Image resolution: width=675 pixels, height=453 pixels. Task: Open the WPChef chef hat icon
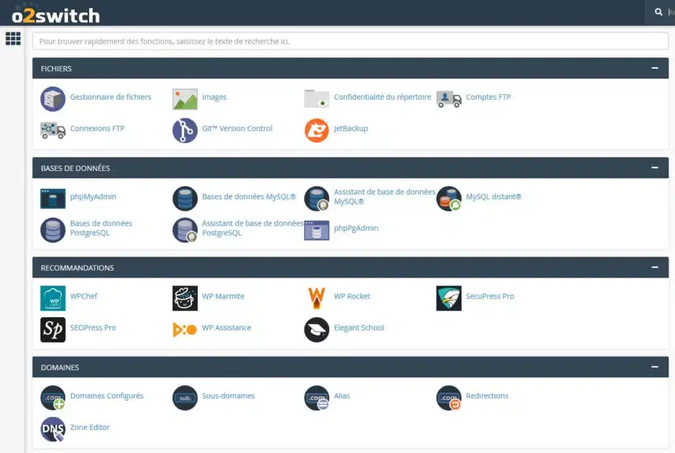coord(53,298)
